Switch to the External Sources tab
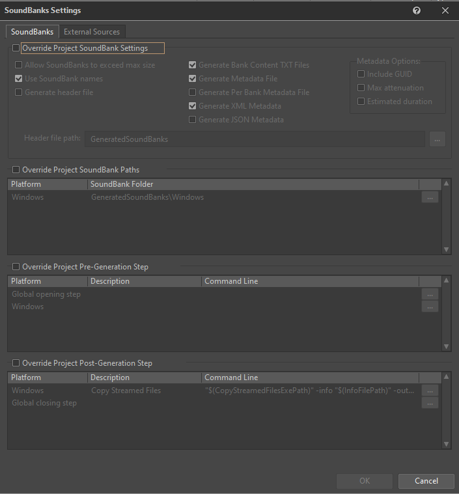 [92, 32]
